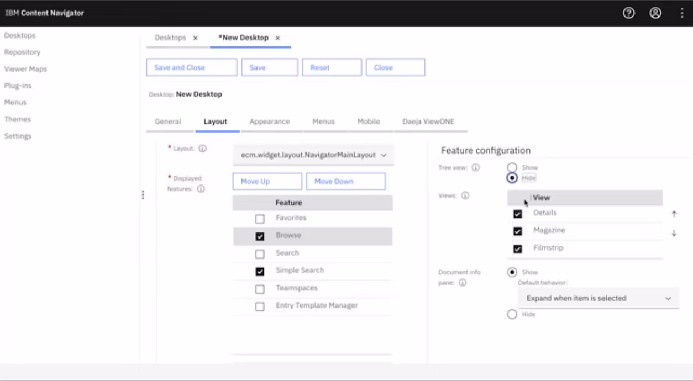The height and width of the screenshot is (381, 693).
Task: Click the View column header
Action: coord(542,198)
